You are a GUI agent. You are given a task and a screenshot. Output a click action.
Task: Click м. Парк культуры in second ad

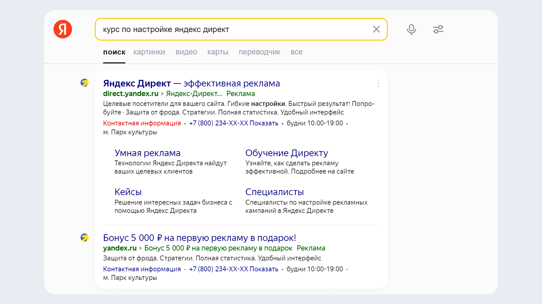(130, 278)
